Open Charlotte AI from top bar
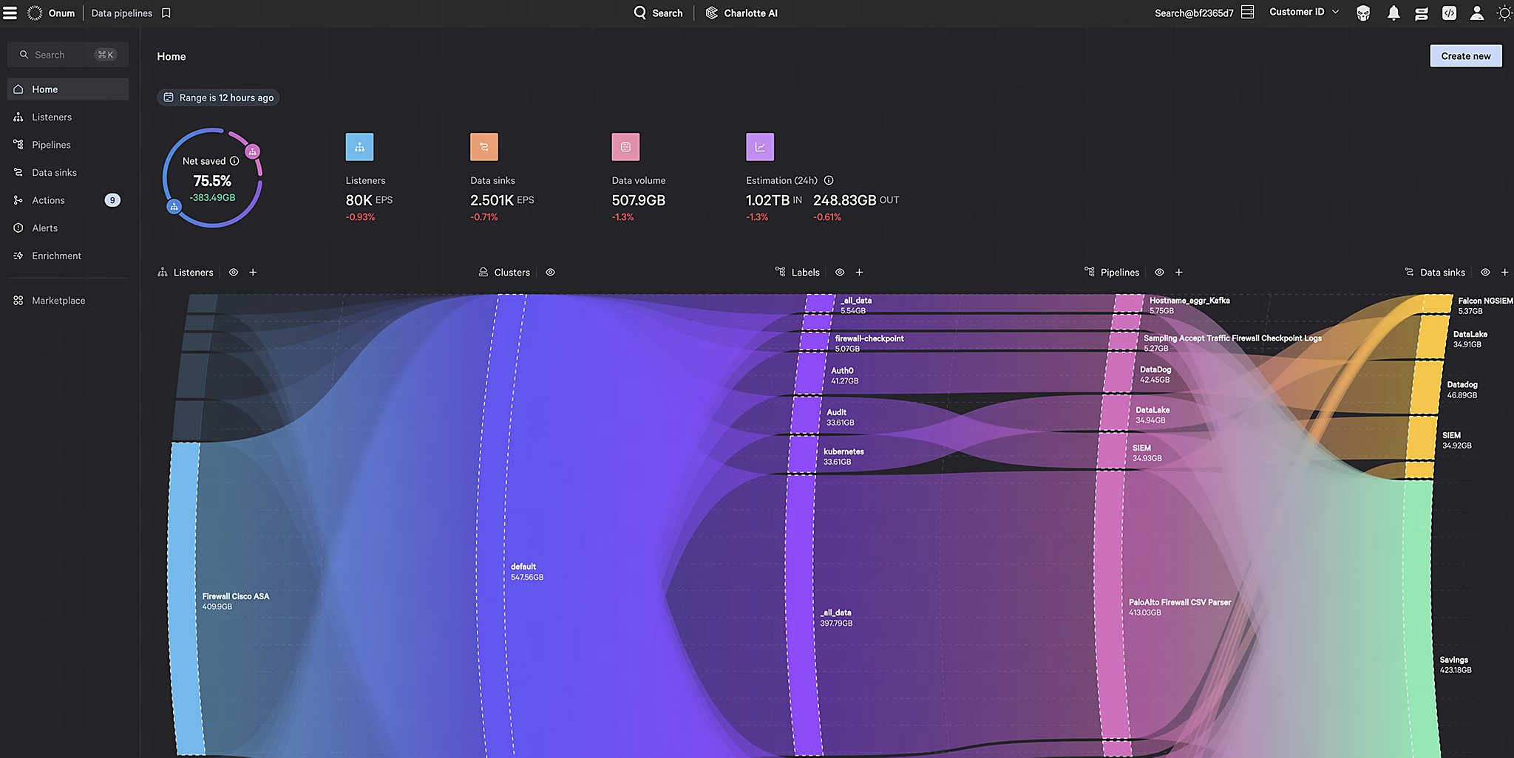 click(x=741, y=13)
